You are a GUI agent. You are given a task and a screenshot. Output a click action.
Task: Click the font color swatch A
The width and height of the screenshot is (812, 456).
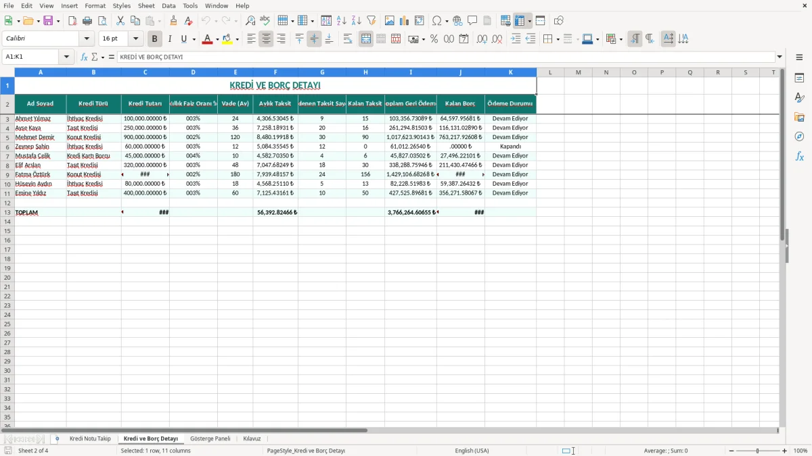click(x=207, y=39)
